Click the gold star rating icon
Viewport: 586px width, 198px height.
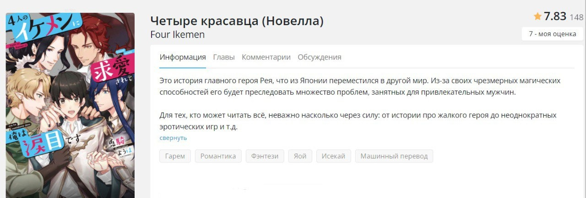click(x=537, y=17)
